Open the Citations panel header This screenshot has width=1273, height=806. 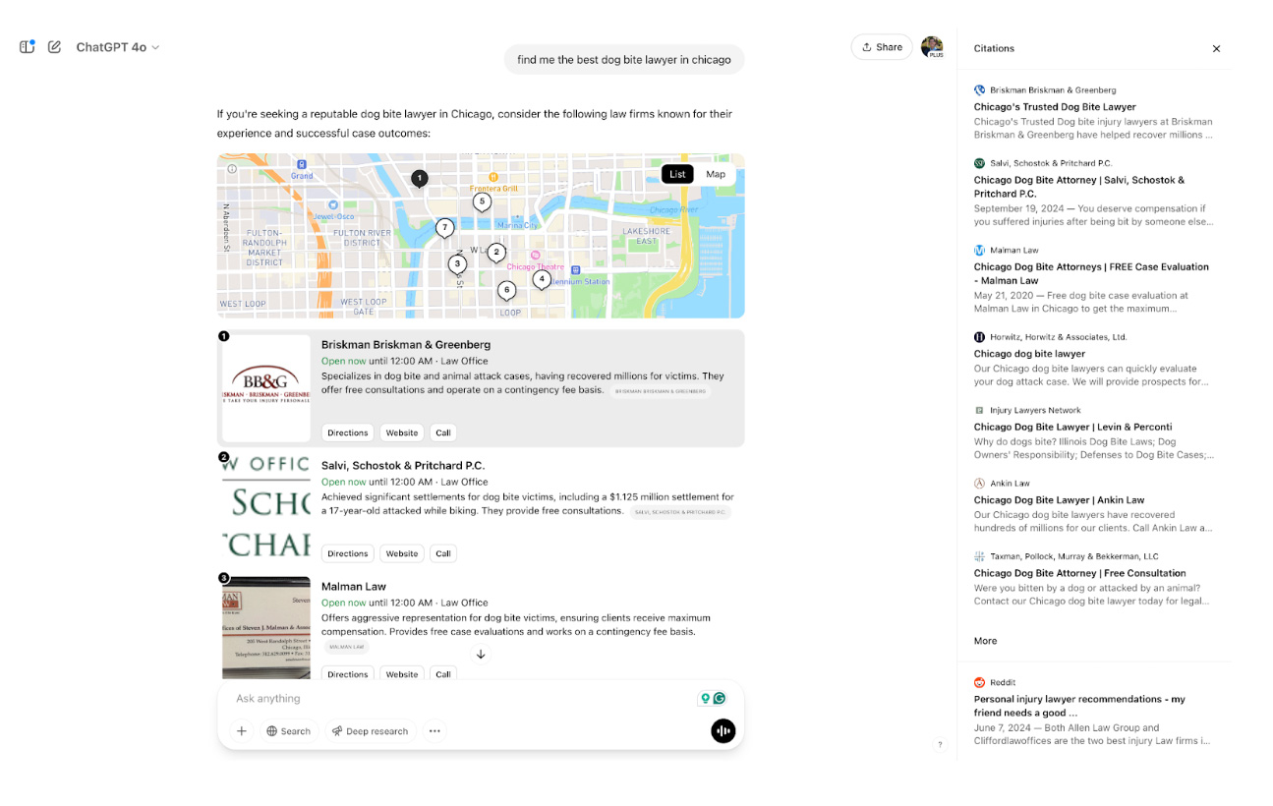994,48
